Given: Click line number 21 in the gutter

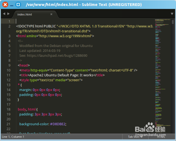Looking at the screenshot, I should pos(8,124).
